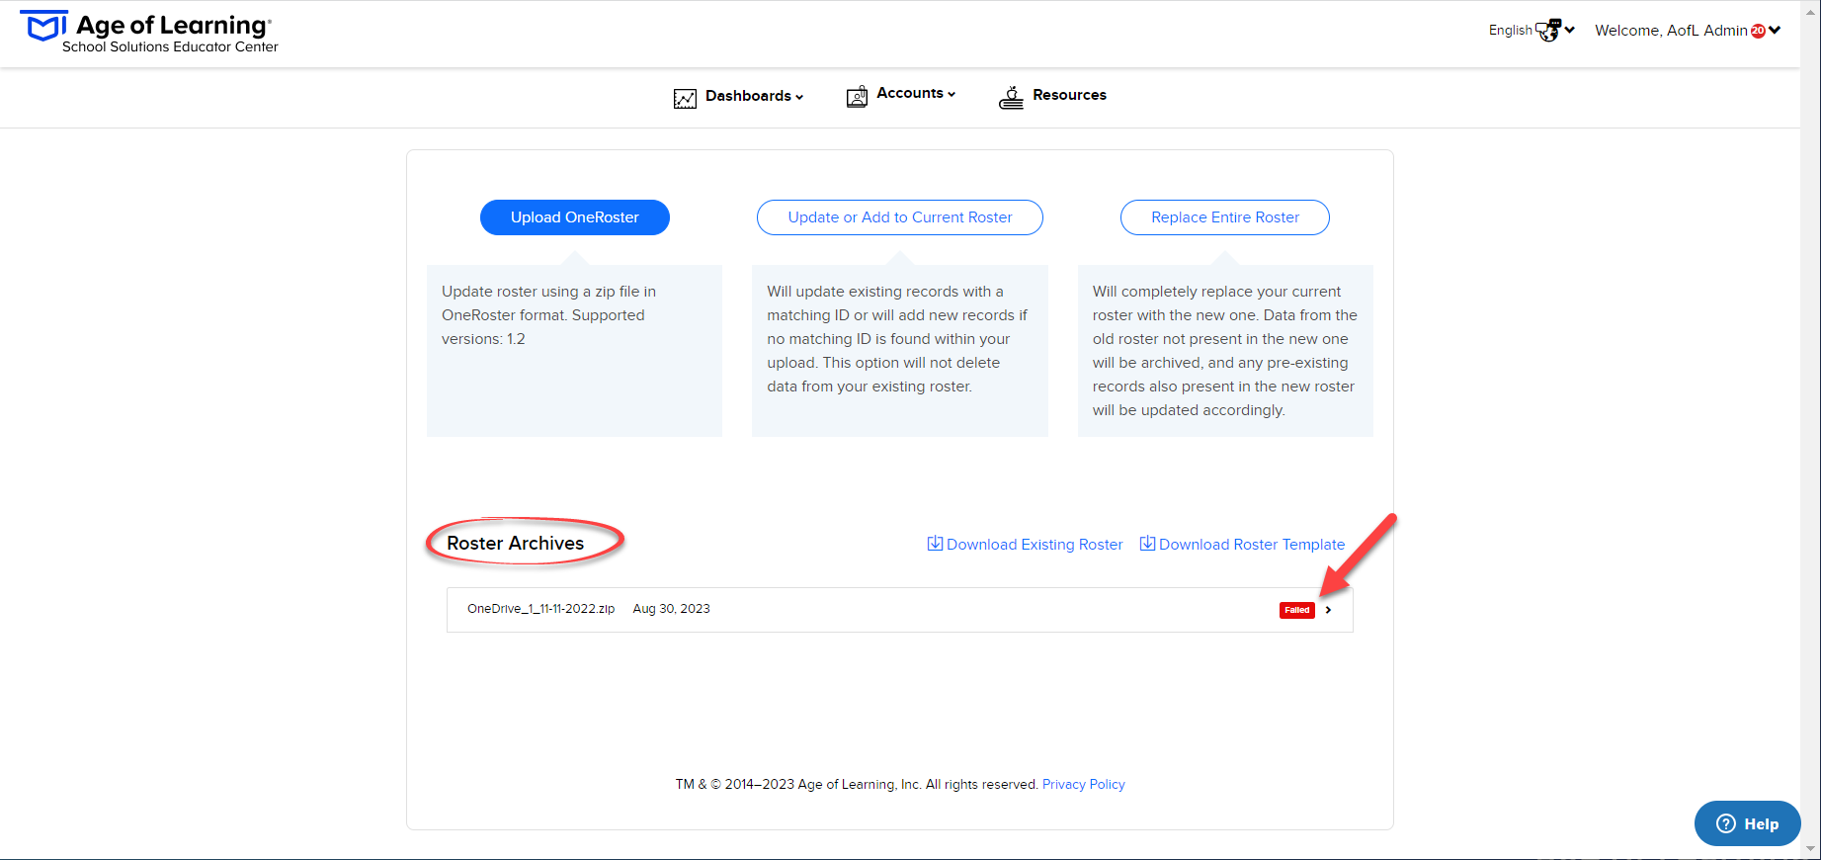Click the red notification badge by Admin

(1758, 31)
